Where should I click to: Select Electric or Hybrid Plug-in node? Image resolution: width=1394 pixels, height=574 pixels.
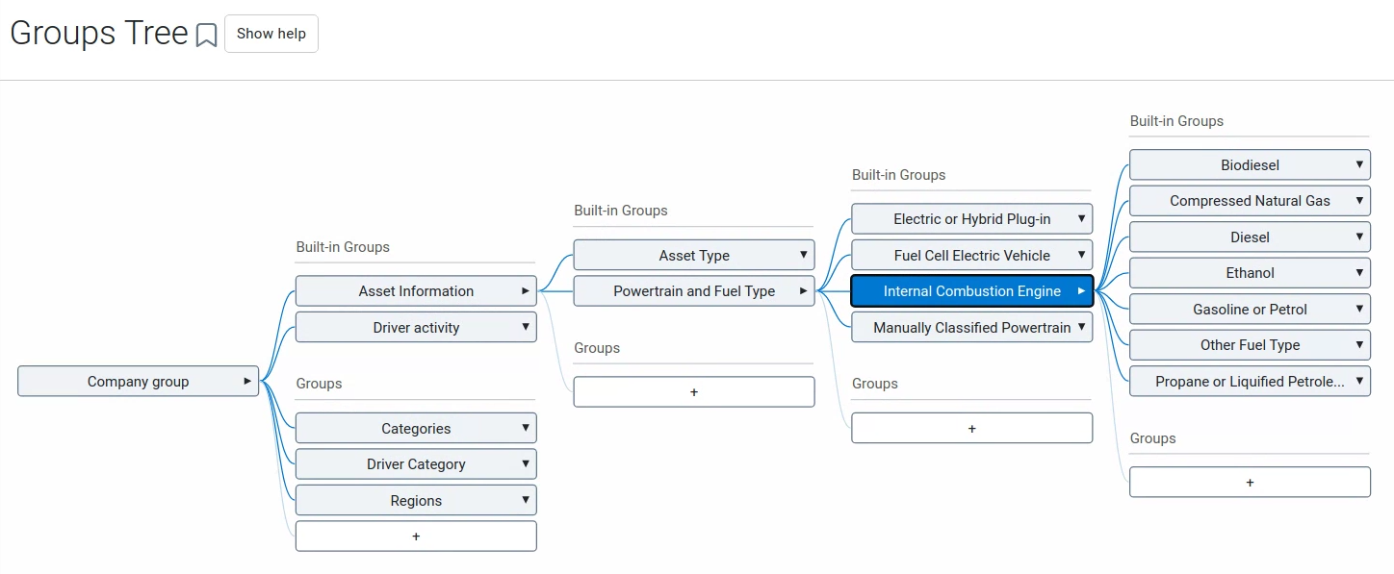pyautogui.click(x=970, y=219)
